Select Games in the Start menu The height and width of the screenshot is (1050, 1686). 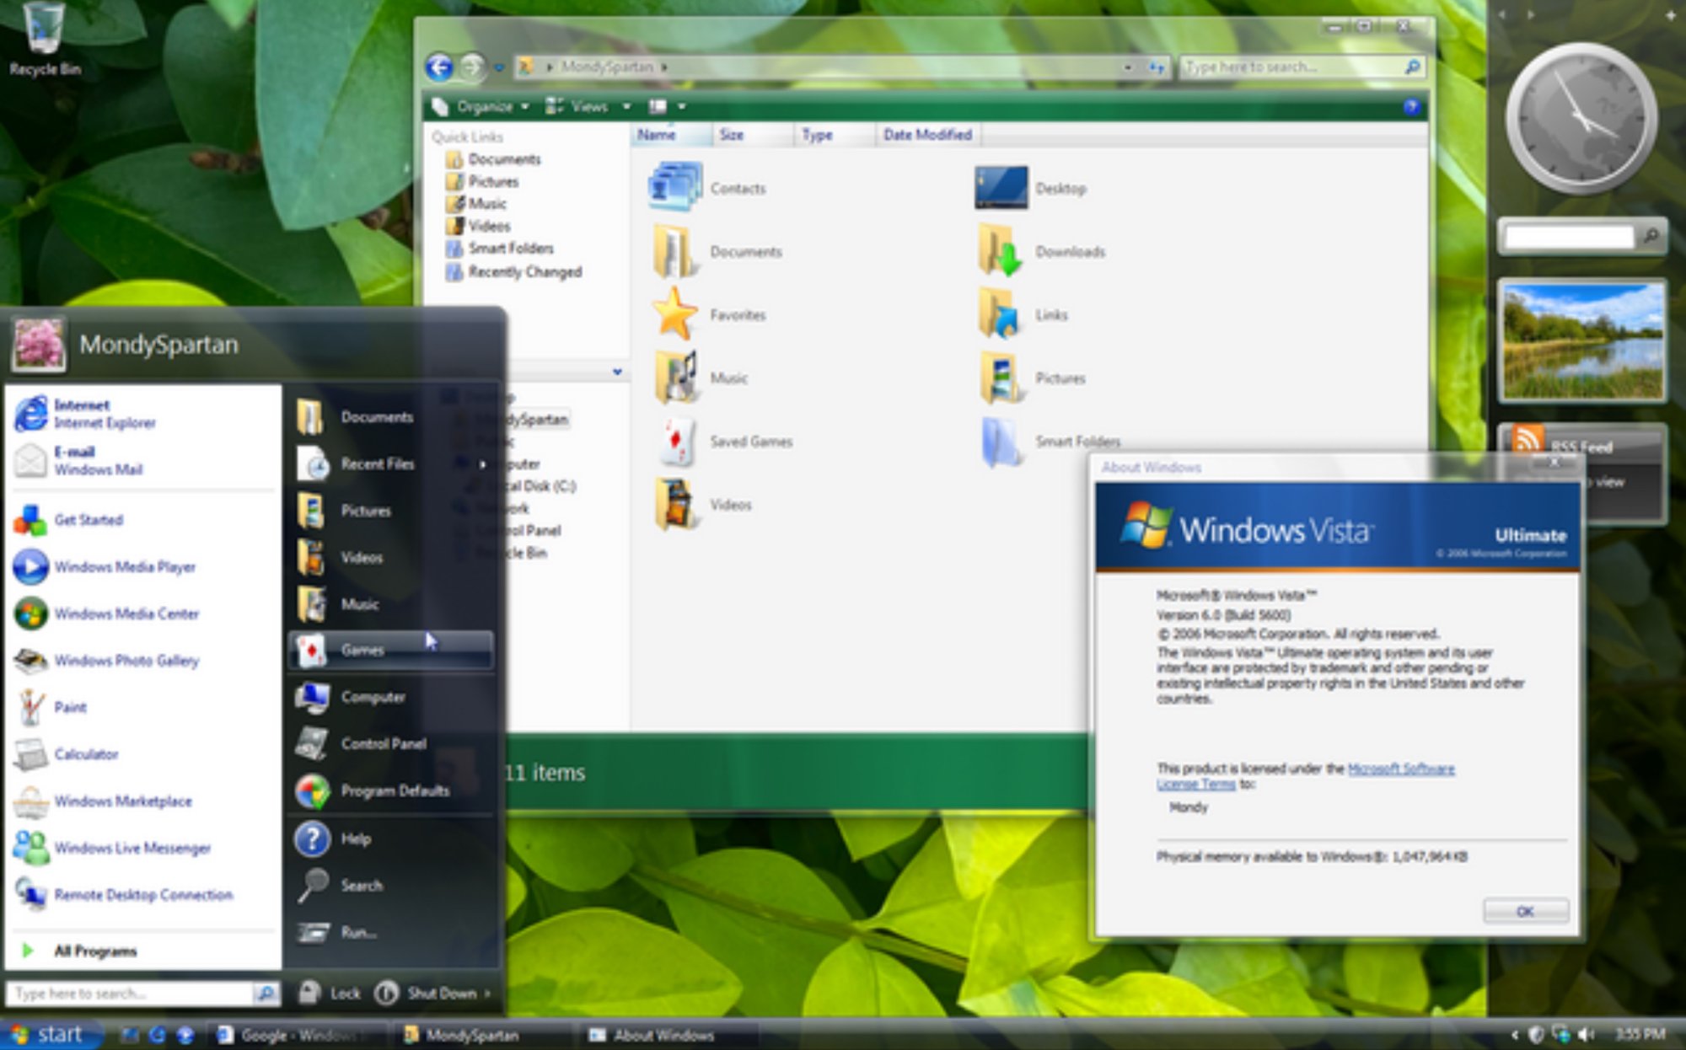click(x=363, y=650)
